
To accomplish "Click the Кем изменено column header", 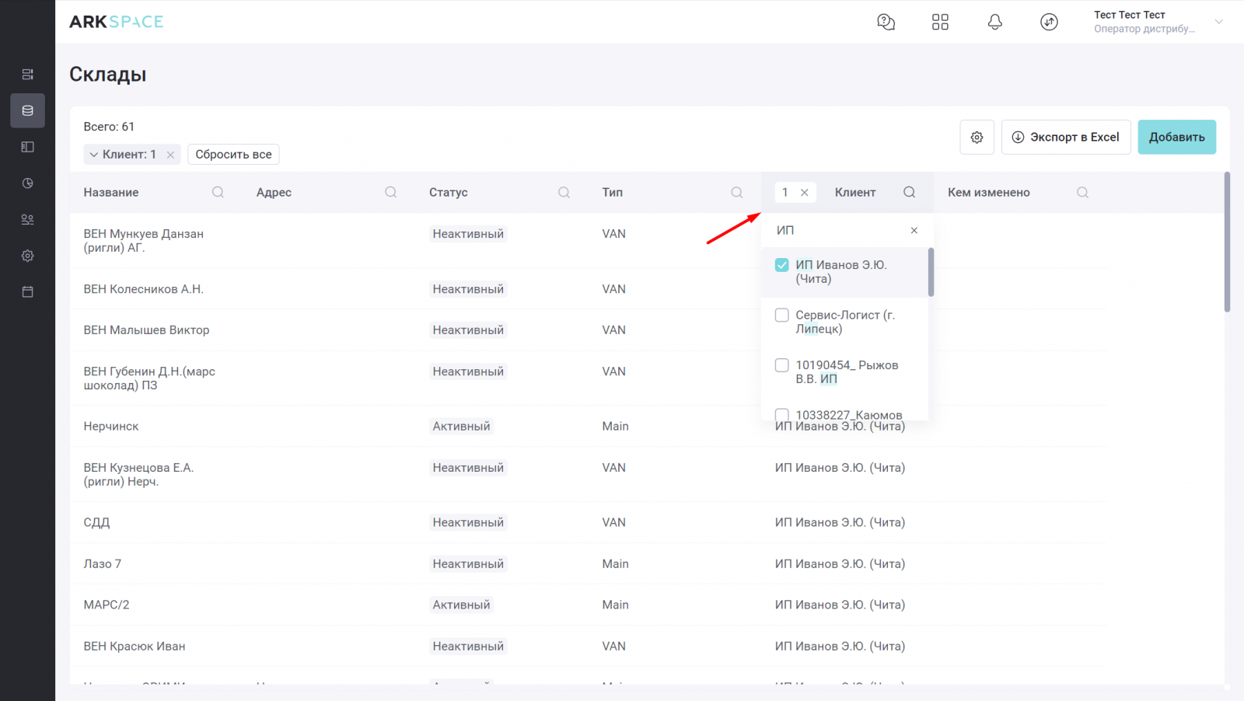I will (x=988, y=192).
